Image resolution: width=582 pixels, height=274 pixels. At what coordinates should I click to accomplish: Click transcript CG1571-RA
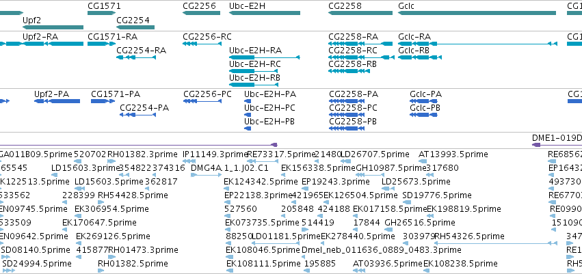coord(112,37)
